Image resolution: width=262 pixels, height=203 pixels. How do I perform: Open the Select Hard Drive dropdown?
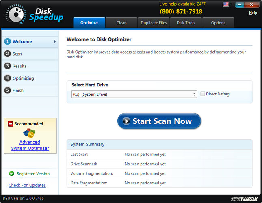(x=134, y=94)
